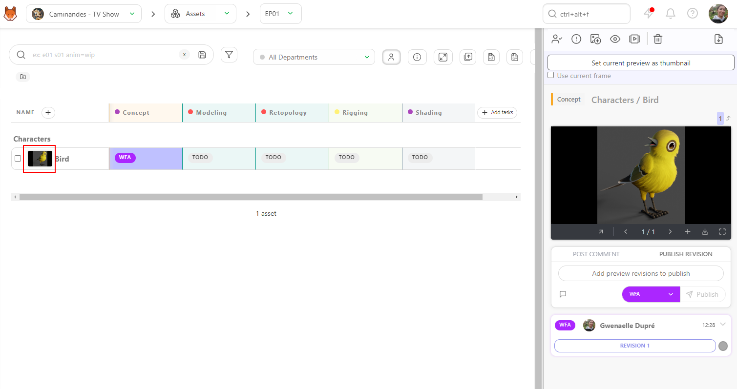Click the Kitsu fox logo

coord(10,14)
